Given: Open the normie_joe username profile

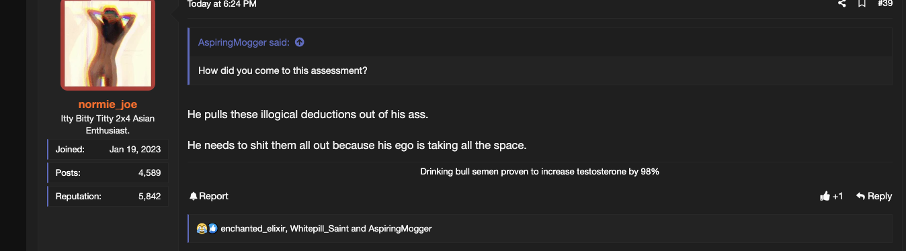Looking at the screenshot, I should point(108,104).
